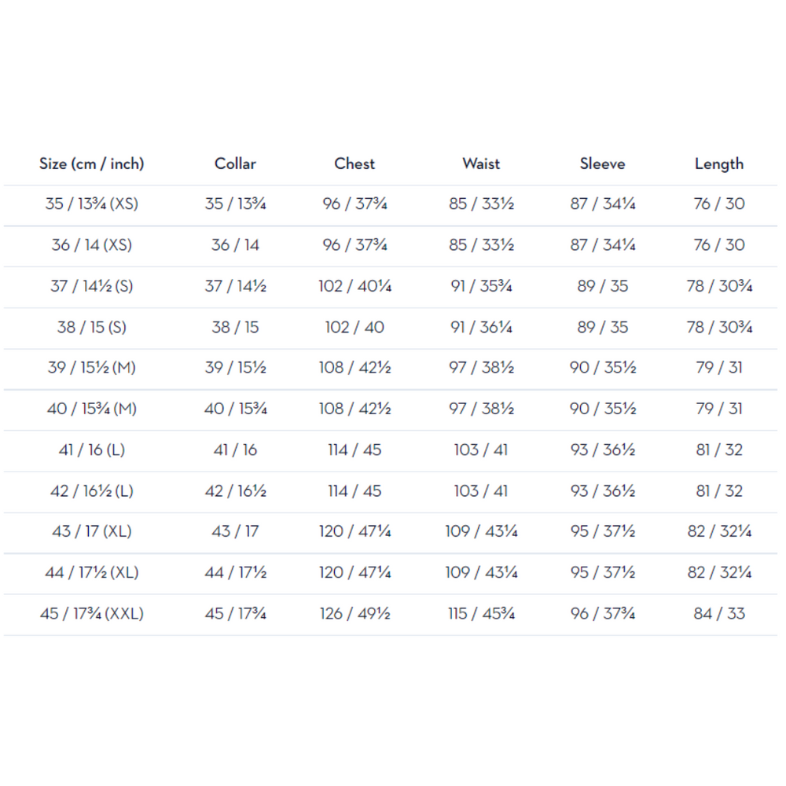The height and width of the screenshot is (786, 786).
Task: Click the 126 / 49½ chest measurement
Action: (x=355, y=614)
